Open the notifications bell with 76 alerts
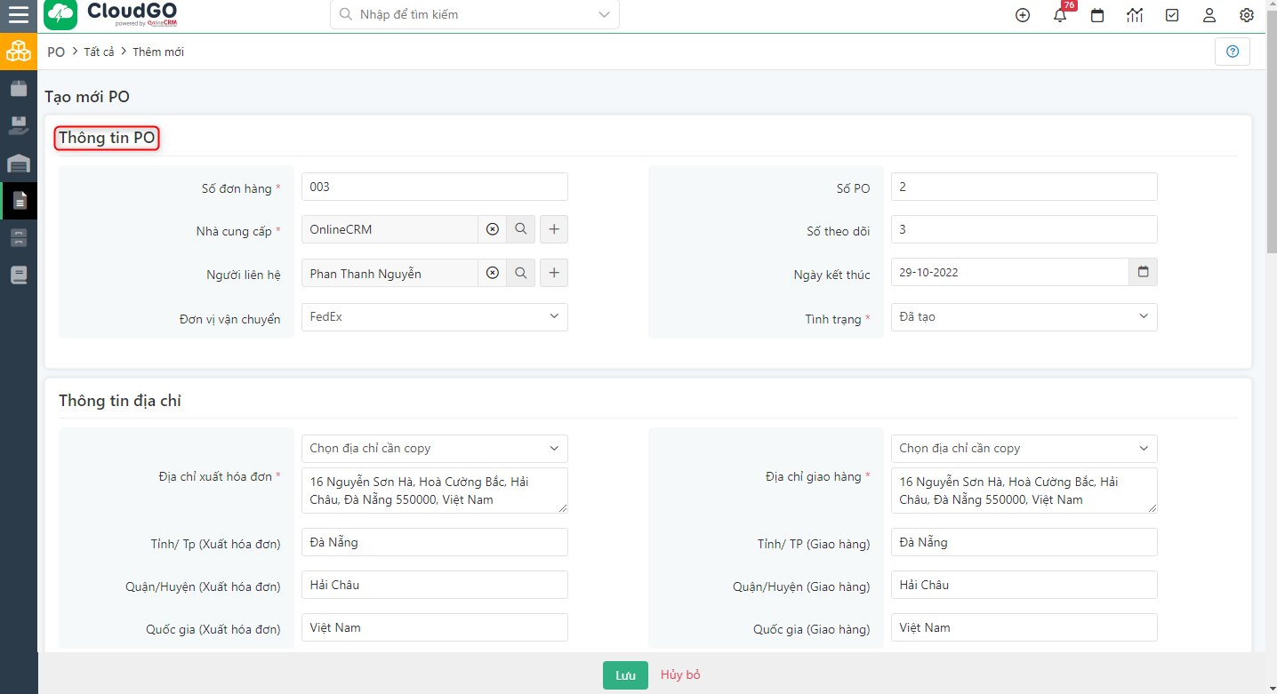Viewport: 1277px width, 694px height. point(1059,15)
